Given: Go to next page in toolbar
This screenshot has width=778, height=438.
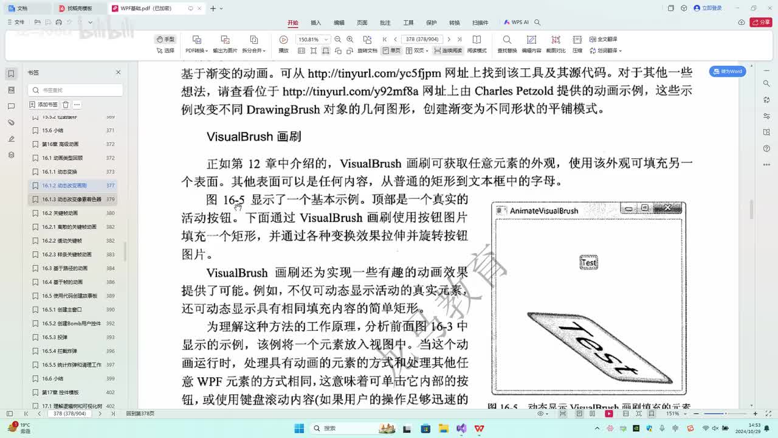Looking at the screenshot, I should 449,40.
